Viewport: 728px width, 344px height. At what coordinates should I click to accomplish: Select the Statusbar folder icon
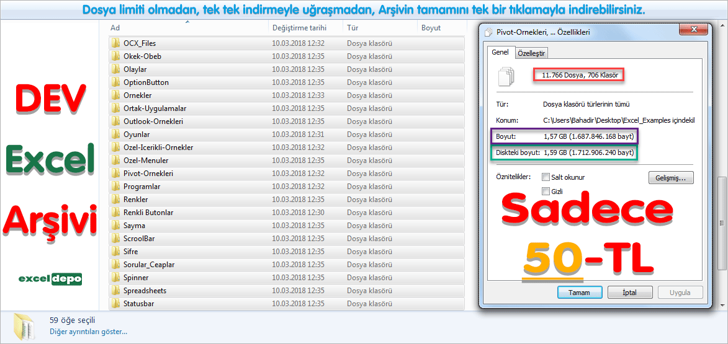[115, 304]
